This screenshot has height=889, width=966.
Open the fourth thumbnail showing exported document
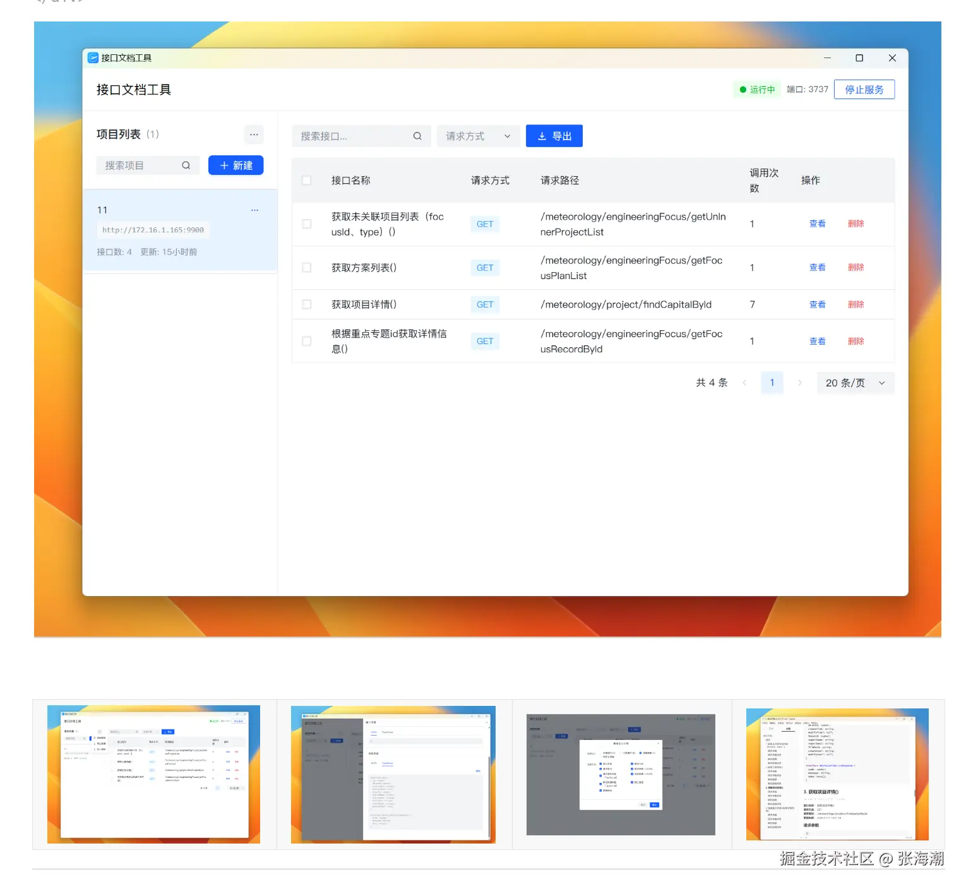[x=837, y=774]
